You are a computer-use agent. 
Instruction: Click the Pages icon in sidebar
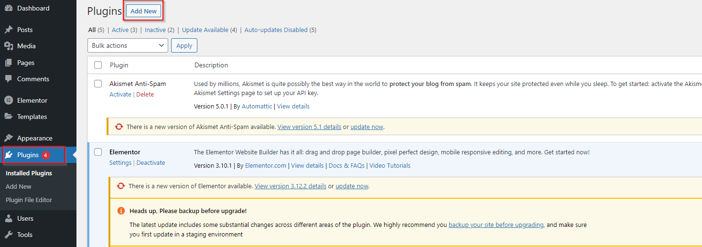tap(9, 63)
